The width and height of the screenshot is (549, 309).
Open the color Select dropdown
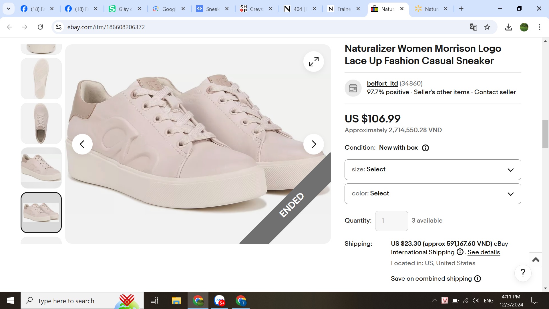tap(433, 194)
